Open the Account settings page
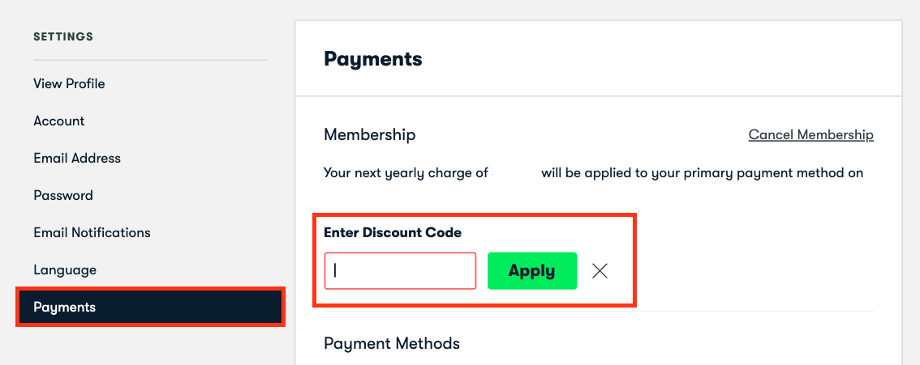Viewport: 920px width, 365px height. [59, 121]
